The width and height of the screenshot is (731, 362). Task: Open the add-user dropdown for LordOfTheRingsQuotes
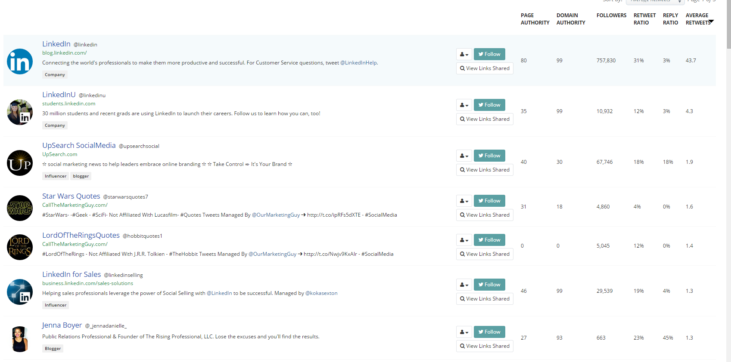464,240
